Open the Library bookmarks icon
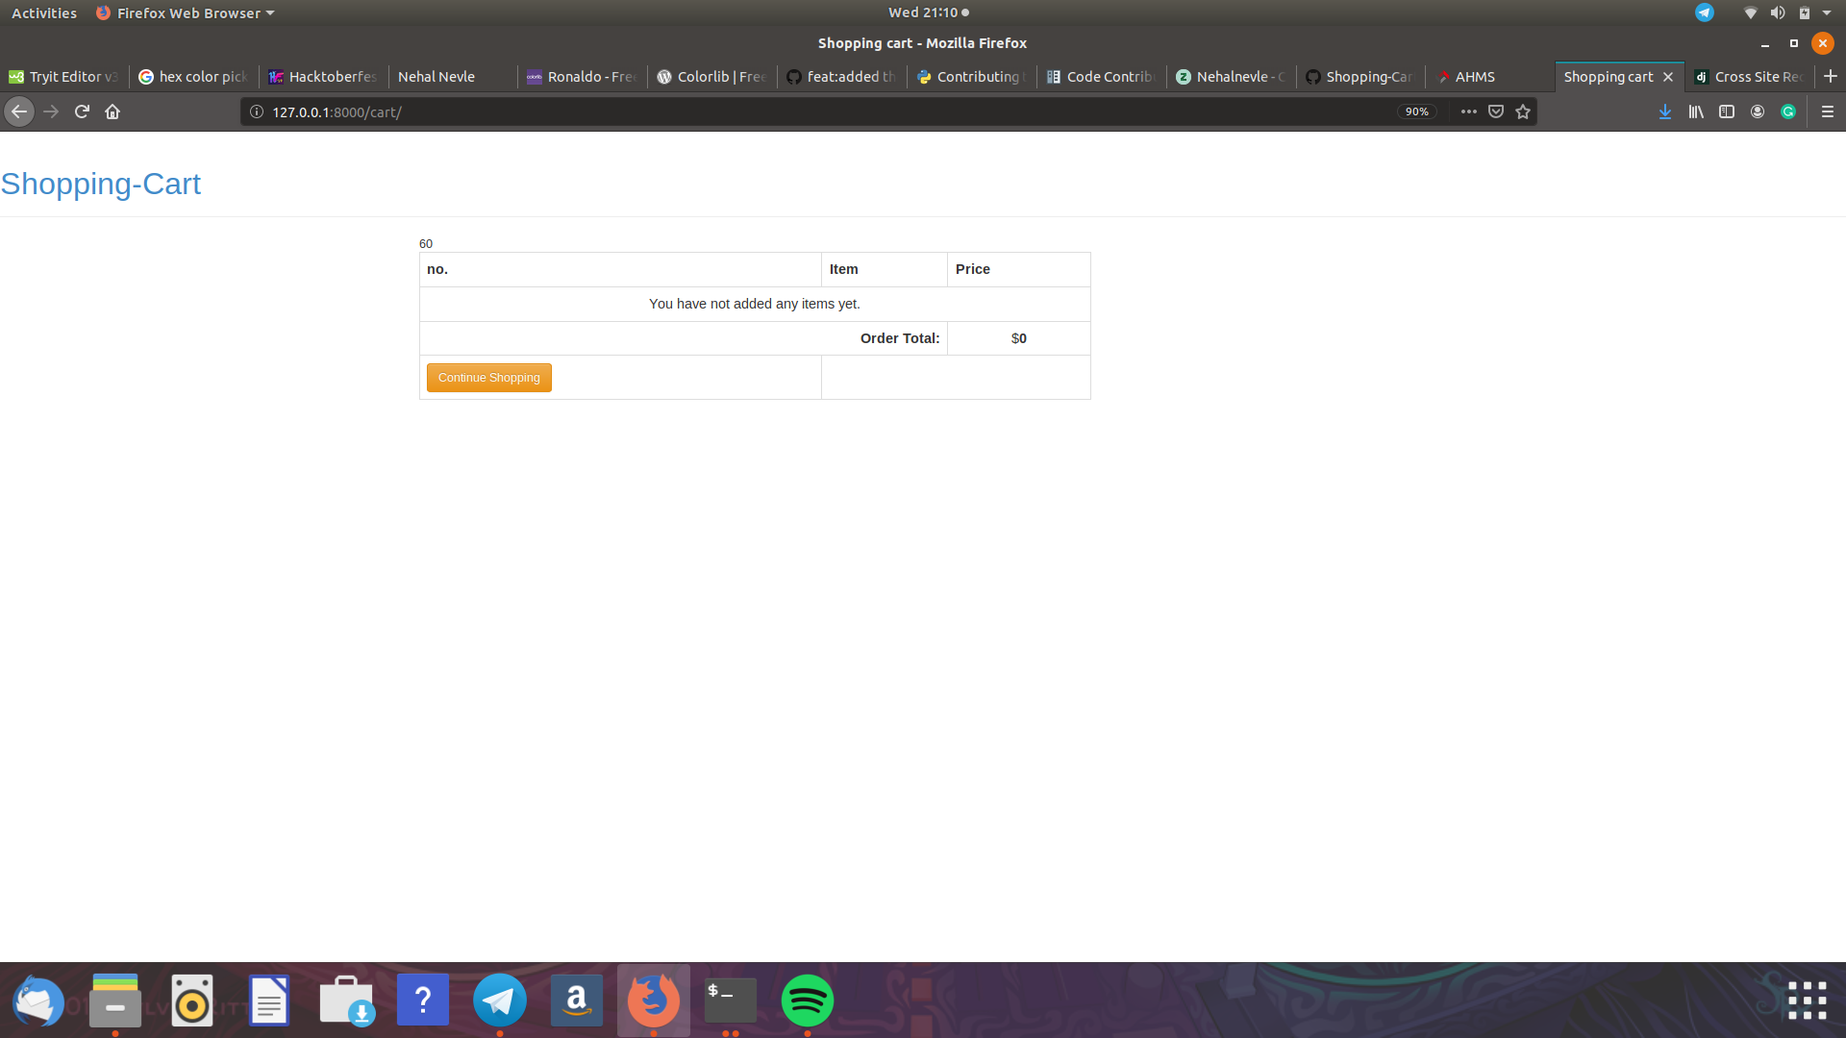 point(1695,111)
